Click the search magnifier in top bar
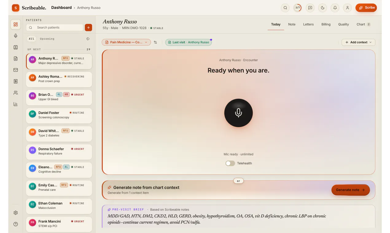390x233 pixels. point(285,8)
